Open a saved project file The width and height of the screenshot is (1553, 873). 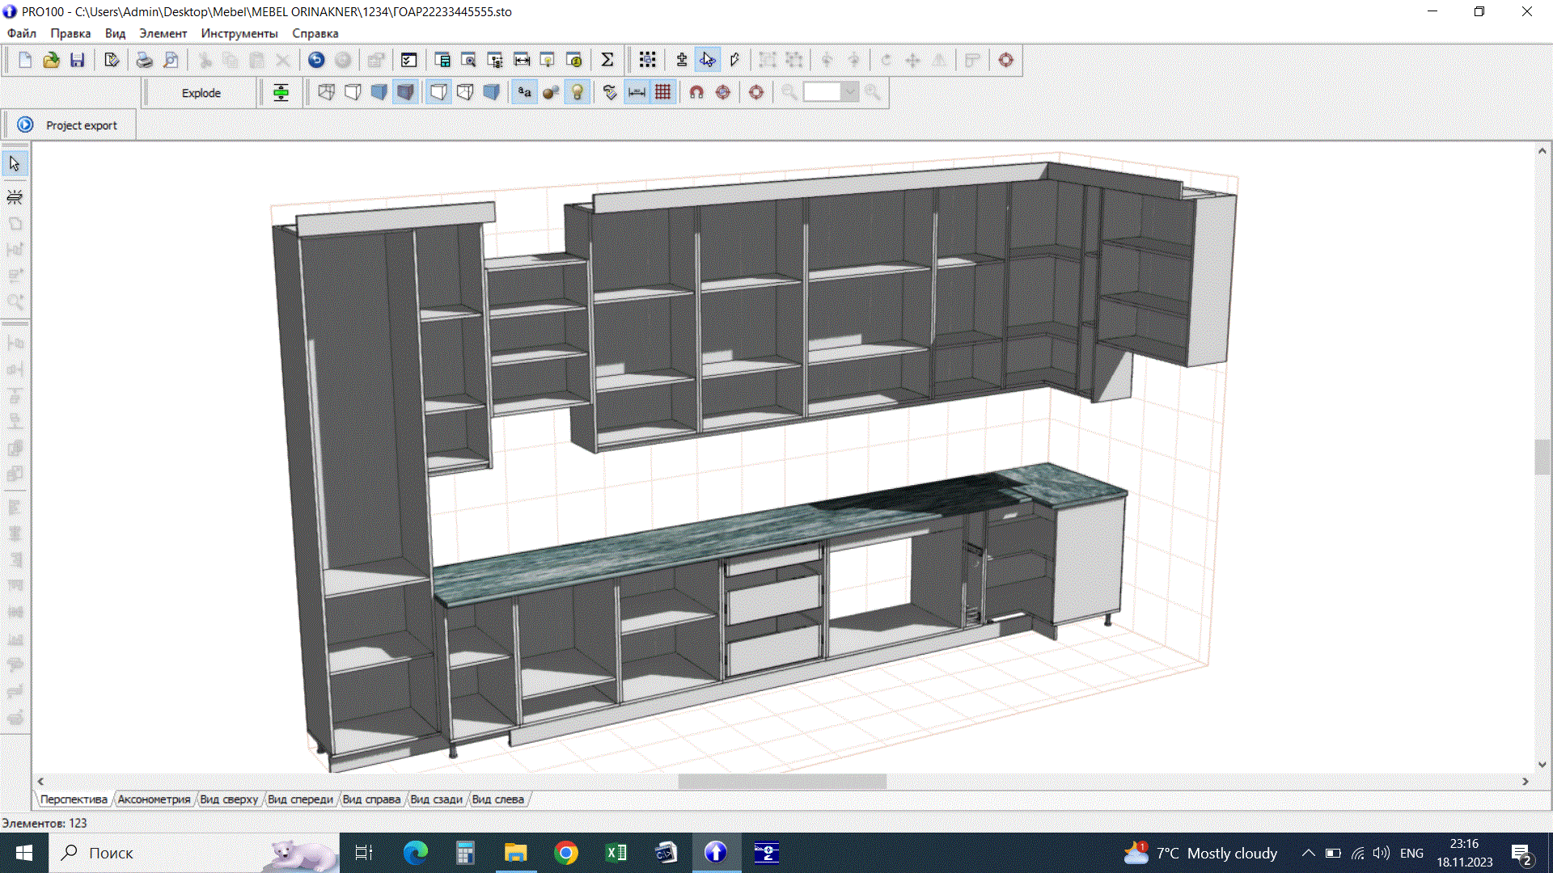coord(51,59)
